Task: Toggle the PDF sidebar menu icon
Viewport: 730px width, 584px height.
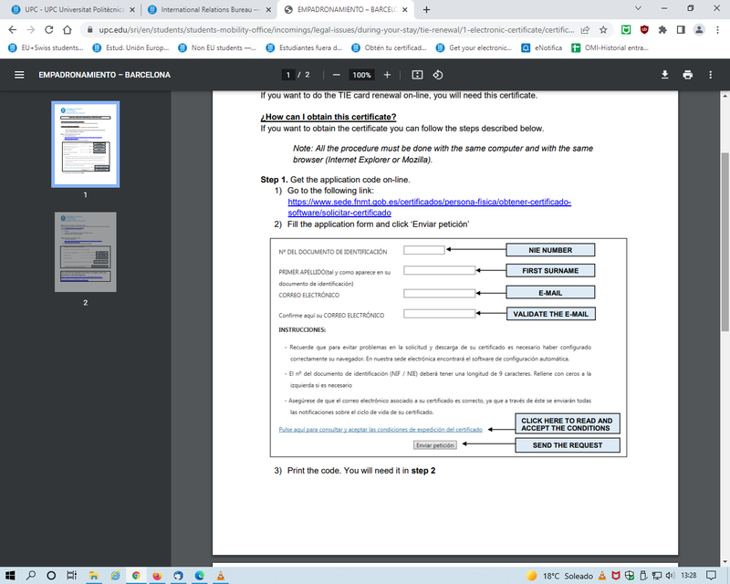Action: pyautogui.click(x=19, y=75)
